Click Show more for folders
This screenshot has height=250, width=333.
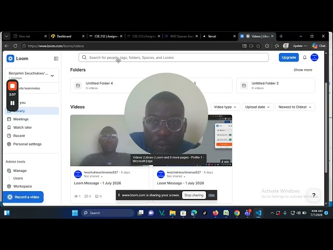pyautogui.click(x=303, y=70)
